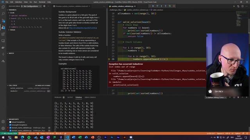This screenshot has width=250, height=140.
Task: Open the Python Debug Console terminal dropdown
Action: click(216, 97)
